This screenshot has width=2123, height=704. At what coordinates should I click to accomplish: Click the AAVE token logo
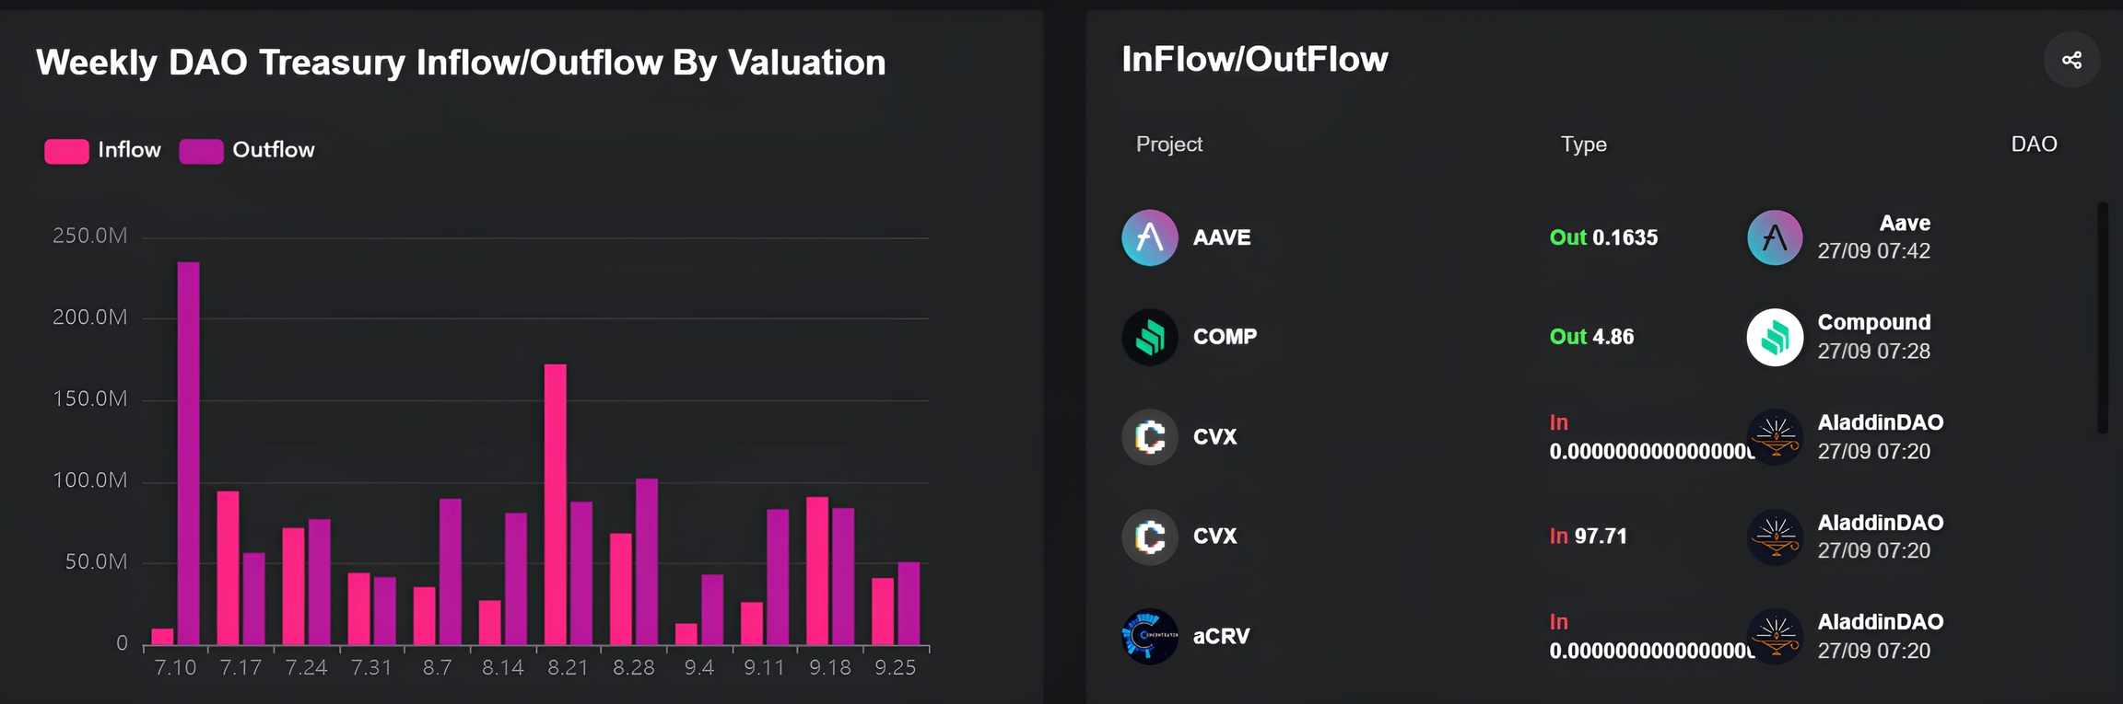click(x=1149, y=237)
